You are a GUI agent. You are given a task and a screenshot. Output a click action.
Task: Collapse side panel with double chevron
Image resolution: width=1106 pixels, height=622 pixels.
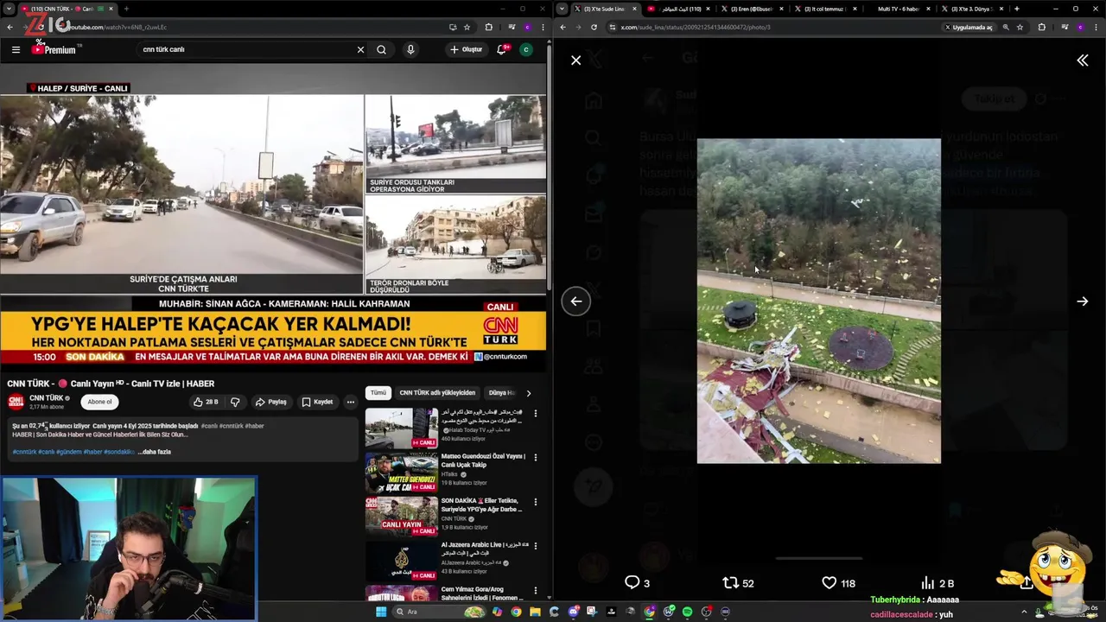coord(1082,60)
